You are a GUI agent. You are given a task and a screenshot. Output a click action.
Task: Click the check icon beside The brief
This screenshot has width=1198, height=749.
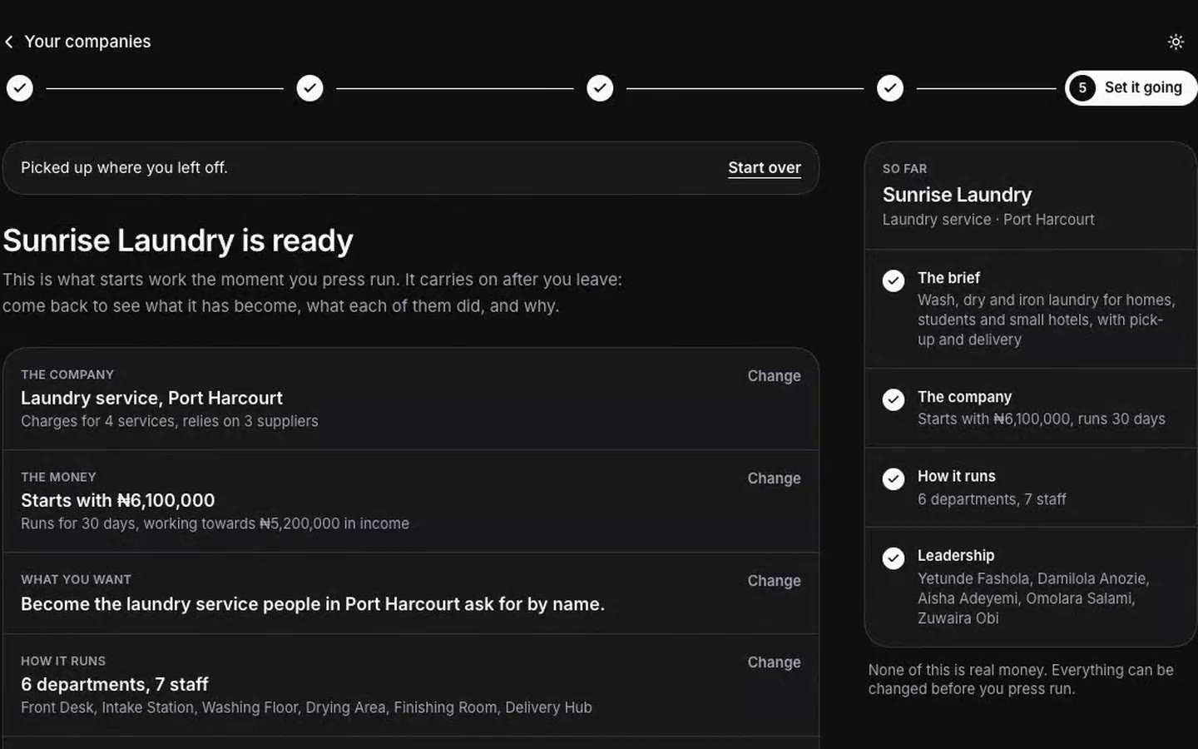pyautogui.click(x=894, y=281)
